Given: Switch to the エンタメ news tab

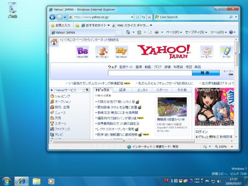Looking at the screenshot, I should click(x=142, y=90).
